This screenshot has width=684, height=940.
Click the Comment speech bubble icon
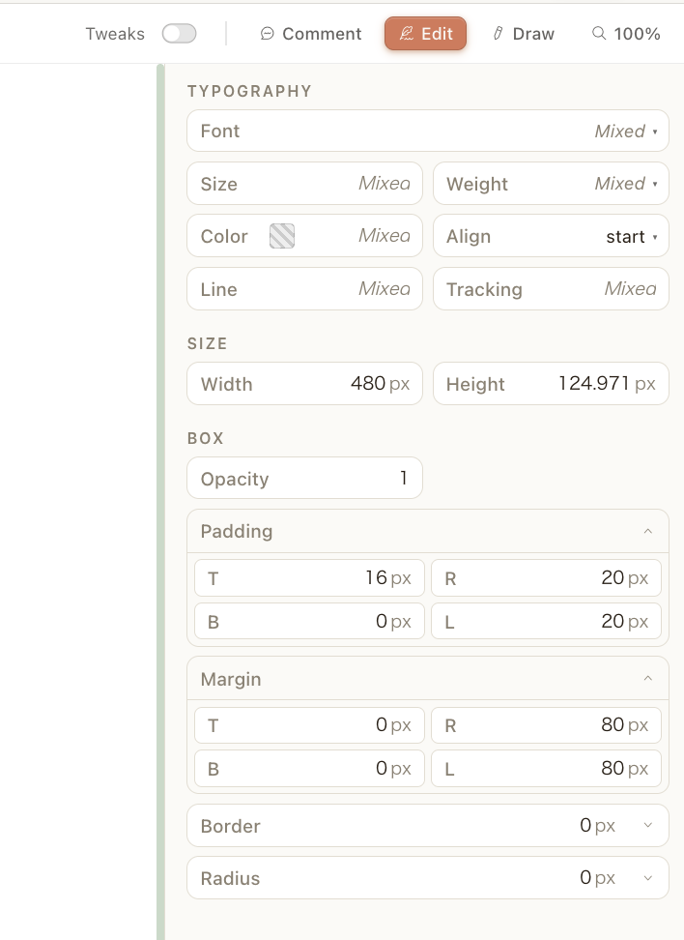point(268,34)
